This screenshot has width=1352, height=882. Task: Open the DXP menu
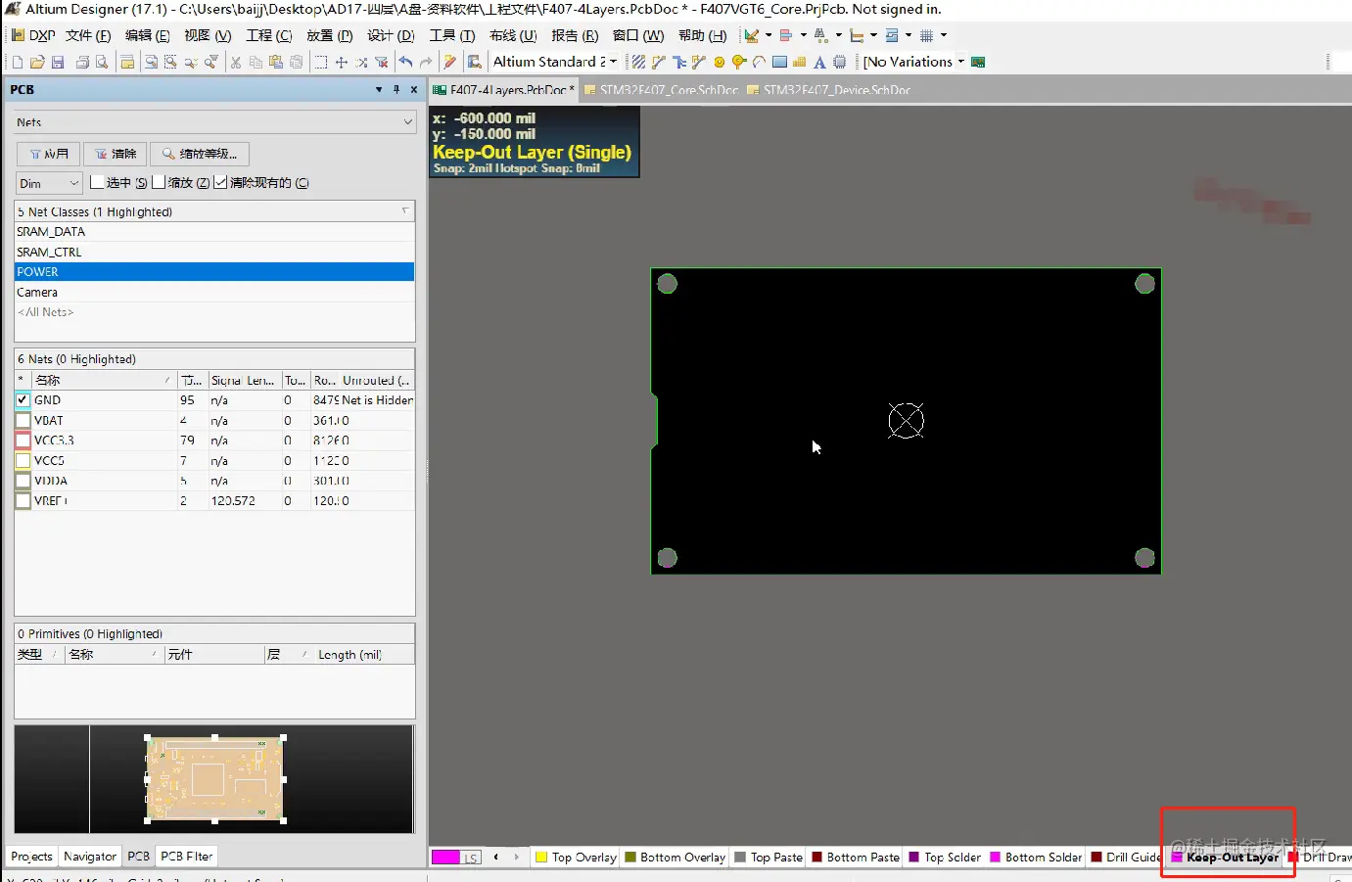click(33, 35)
